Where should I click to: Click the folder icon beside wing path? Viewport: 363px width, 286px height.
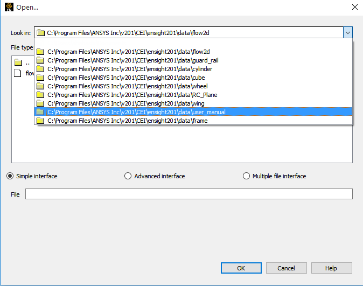[x=40, y=103]
